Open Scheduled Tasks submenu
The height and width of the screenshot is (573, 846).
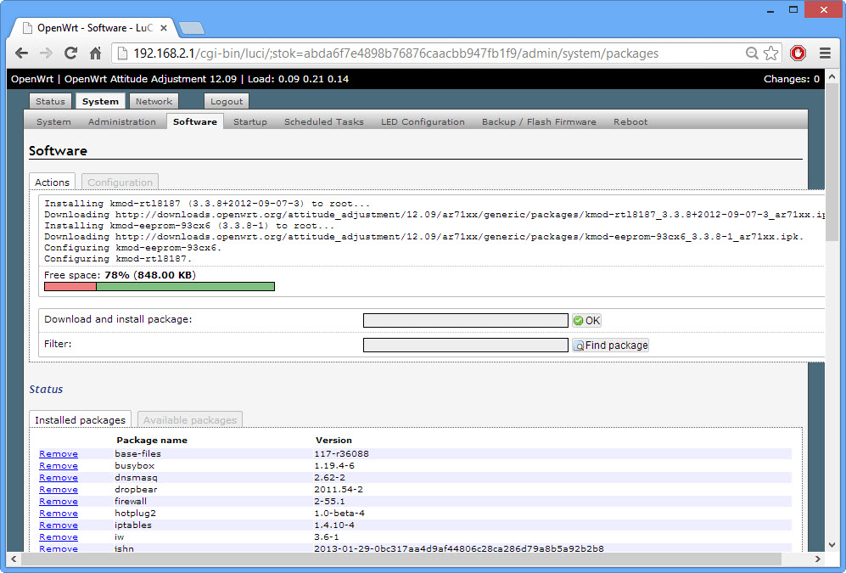tap(324, 122)
